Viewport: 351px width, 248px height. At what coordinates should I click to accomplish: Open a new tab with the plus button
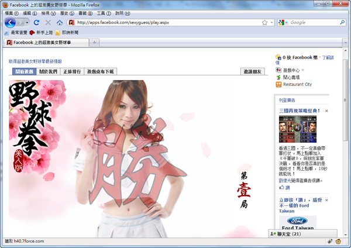tap(94, 43)
